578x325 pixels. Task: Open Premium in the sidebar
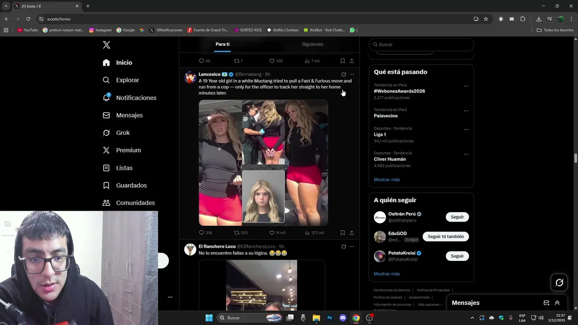point(121,150)
